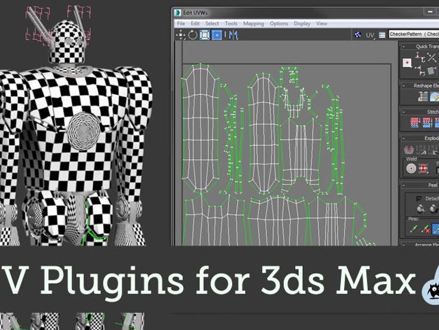Image resolution: width=439 pixels, height=330 pixels.
Task: Select the Rotate selected subobject tool
Action: (193, 35)
